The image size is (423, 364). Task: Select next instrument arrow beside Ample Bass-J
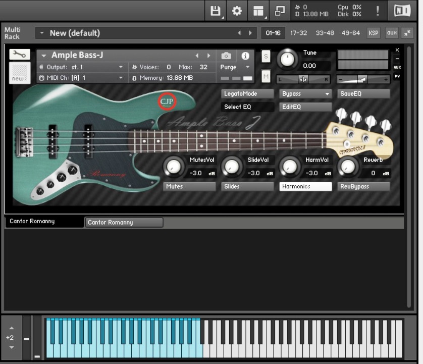(x=208, y=56)
